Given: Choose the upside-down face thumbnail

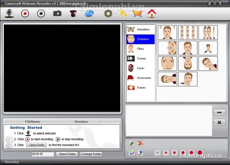Looking at the screenshot, I should click(188, 63).
